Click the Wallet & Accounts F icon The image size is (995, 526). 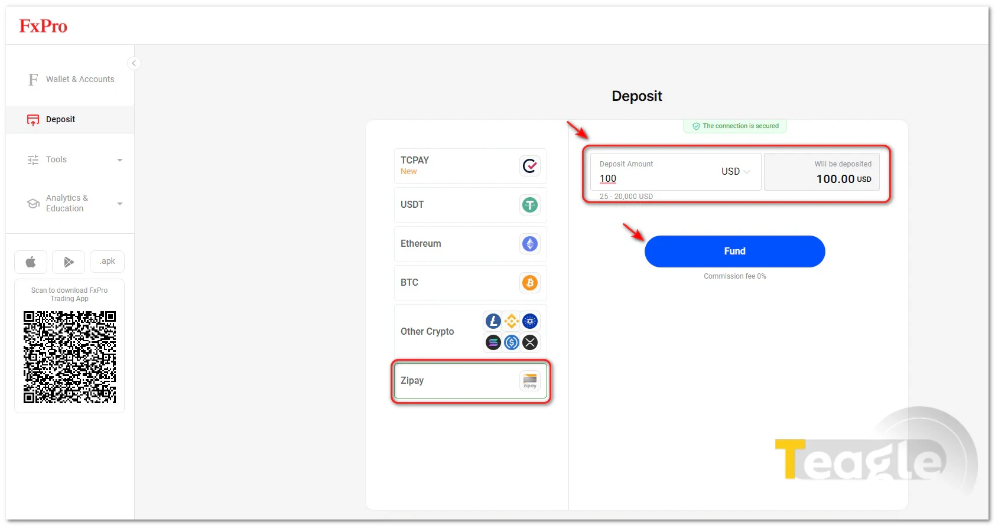click(x=33, y=79)
